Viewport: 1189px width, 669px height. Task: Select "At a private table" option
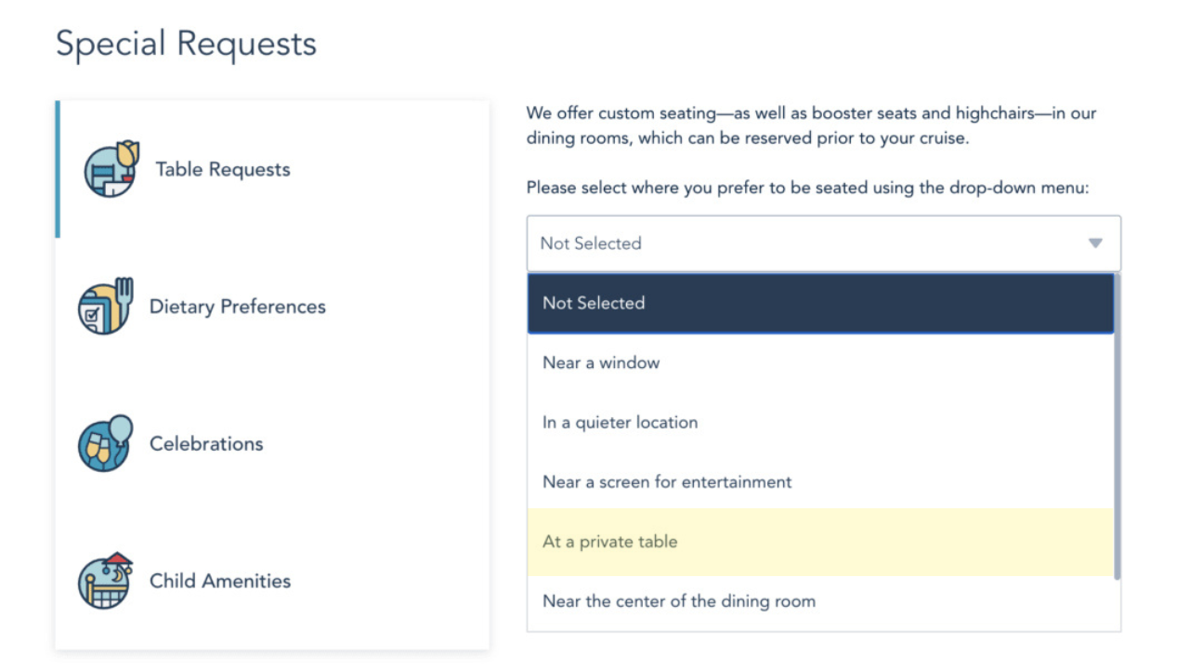click(x=610, y=542)
